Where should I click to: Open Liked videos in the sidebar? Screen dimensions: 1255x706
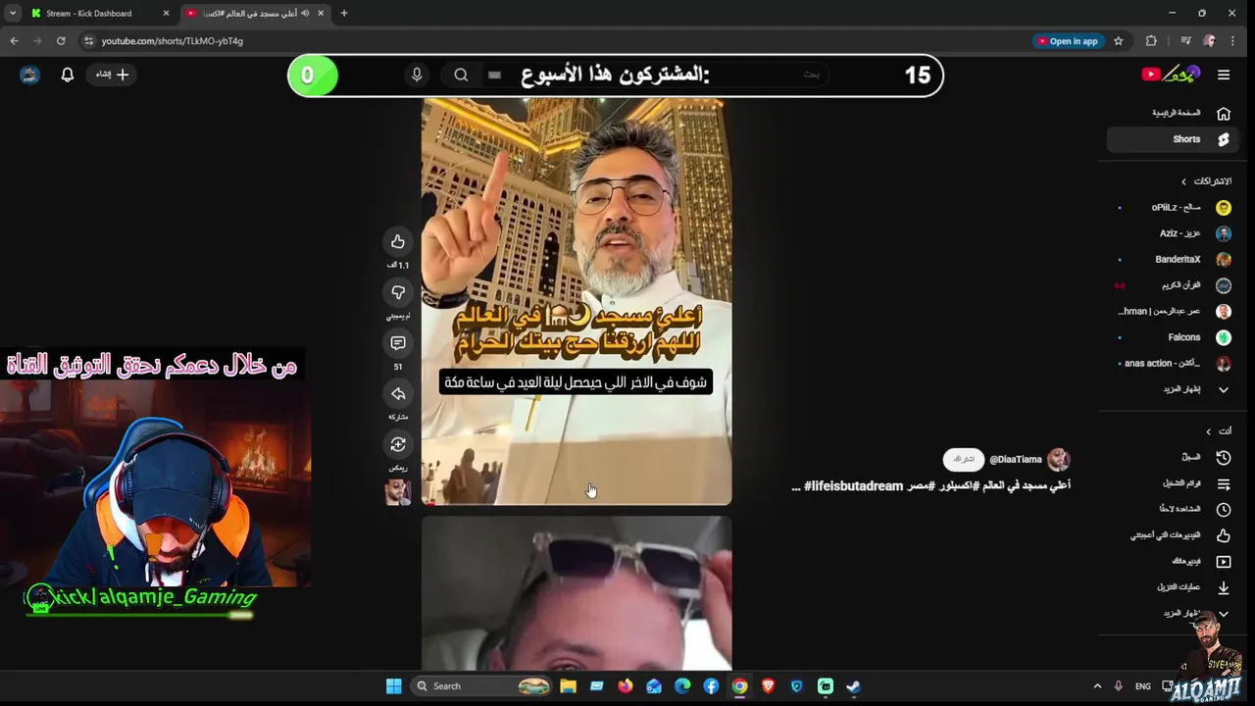click(1171, 535)
